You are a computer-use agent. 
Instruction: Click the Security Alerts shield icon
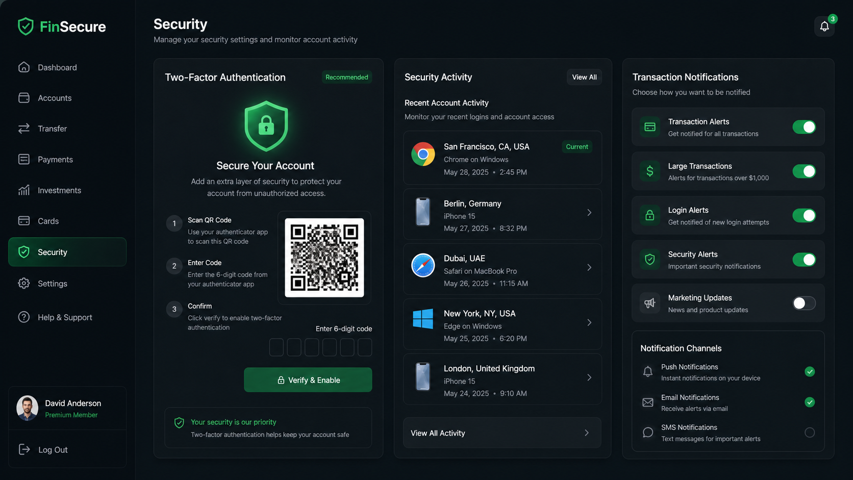point(650,260)
